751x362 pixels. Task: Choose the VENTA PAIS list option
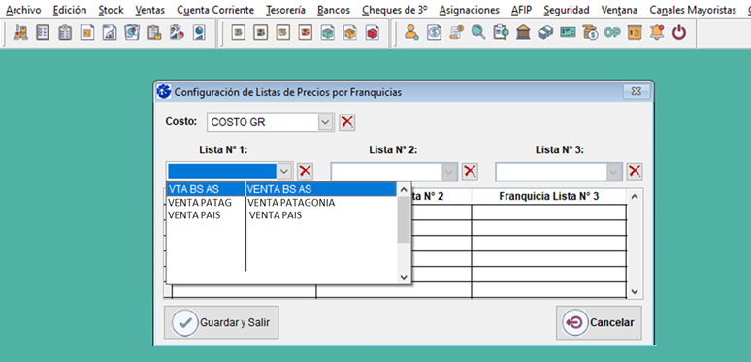(x=281, y=215)
